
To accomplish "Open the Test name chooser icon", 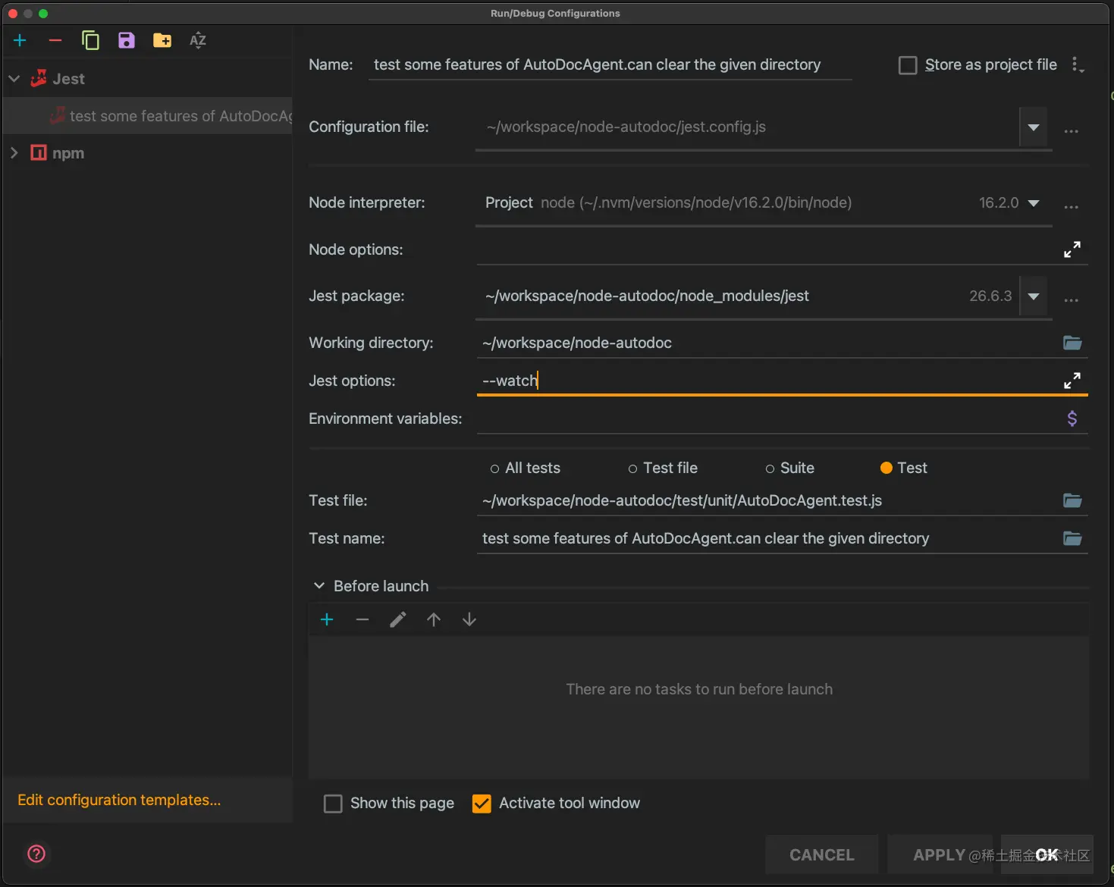I will click(1072, 538).
